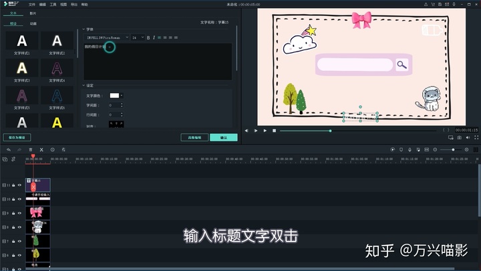Open the account user icon in title bar
Screen dimensions: 481x271
(x=426, y=4)
